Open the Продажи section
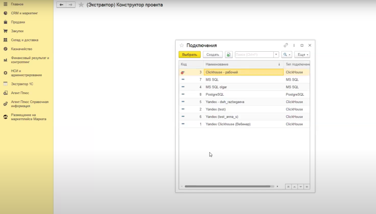Screen dimensions: 376x214 (18, 22)
